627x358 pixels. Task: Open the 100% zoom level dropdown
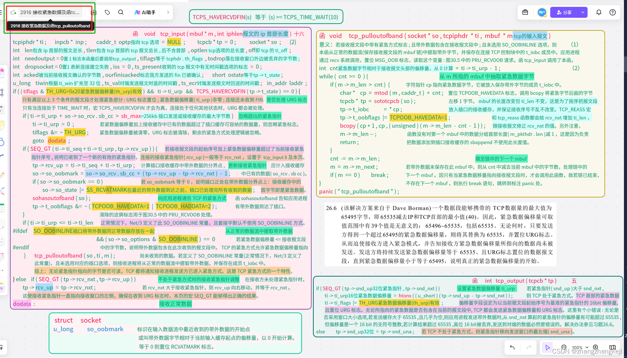pos(580,347)
